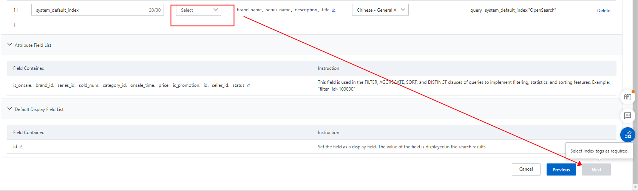The height and width of the screenshot is (191, 638).
Task: Click the is_onsale field list text
Action: pos(128,85)
